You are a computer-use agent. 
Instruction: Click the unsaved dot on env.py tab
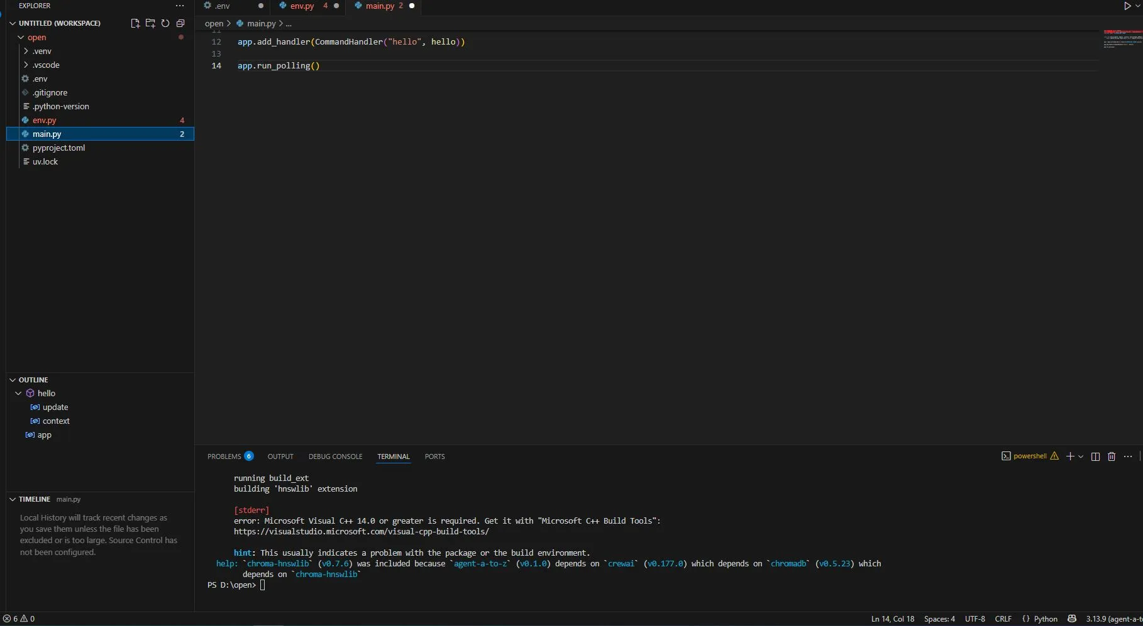point(336,6)
